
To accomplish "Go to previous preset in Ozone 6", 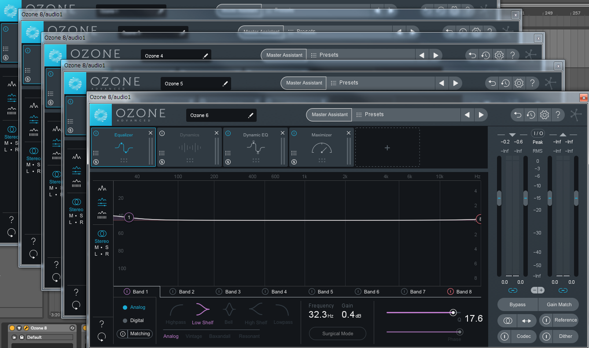I will (x=467, y=115).
